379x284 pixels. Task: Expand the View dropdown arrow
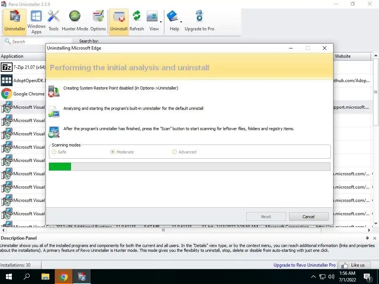pos(161,22)
